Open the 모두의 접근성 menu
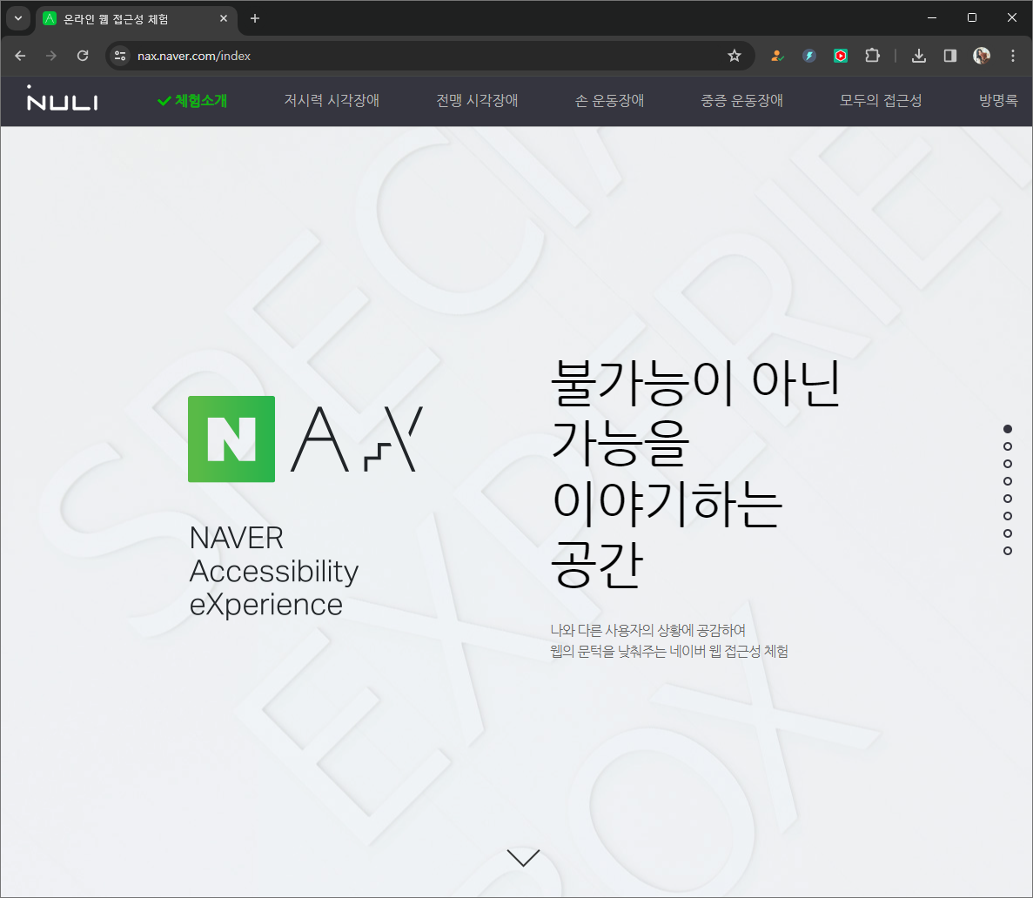 880,101
